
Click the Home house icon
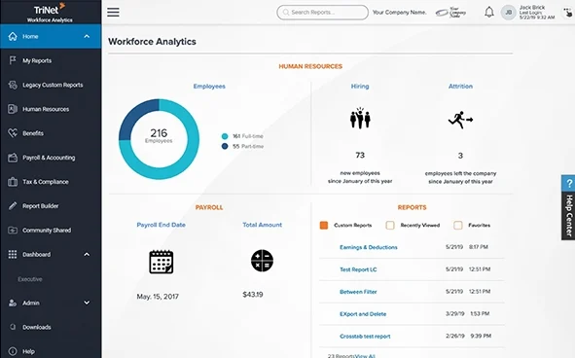click(x=13, y=36)
